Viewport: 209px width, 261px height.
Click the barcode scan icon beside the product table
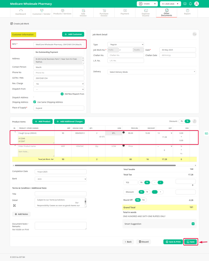(x=206, y=133)
